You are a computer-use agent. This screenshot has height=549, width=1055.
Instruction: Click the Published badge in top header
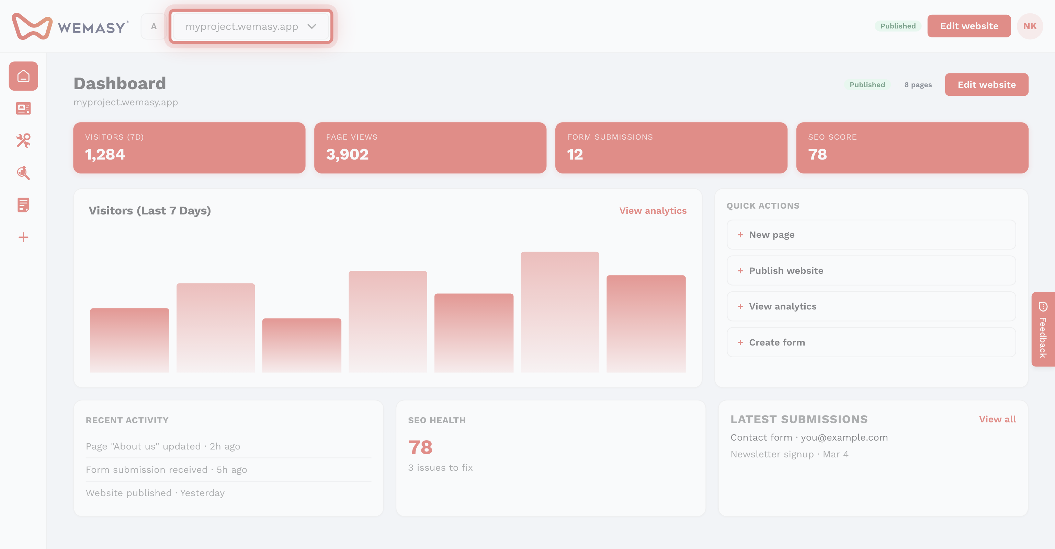(x=898, y=26)
